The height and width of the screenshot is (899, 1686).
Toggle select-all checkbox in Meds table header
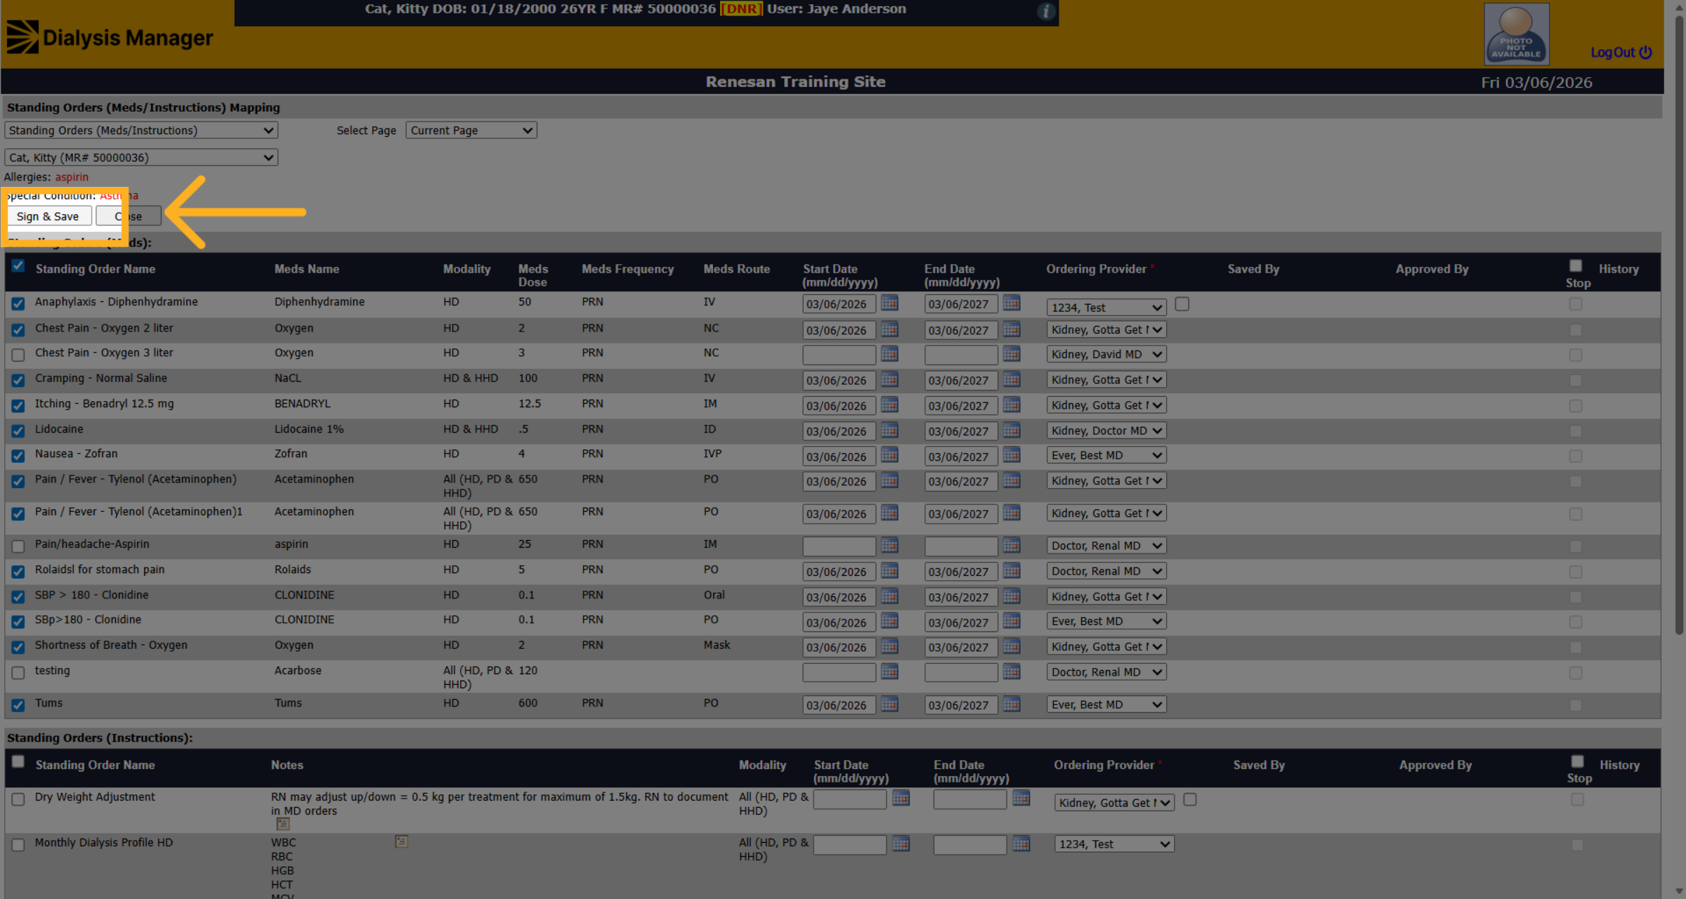coord(18,266)
